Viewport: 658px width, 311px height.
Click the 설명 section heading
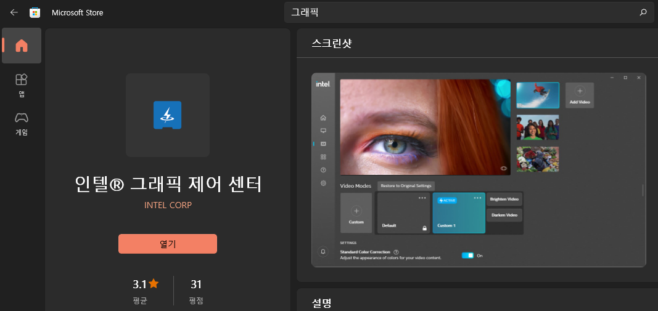point(322,302)
